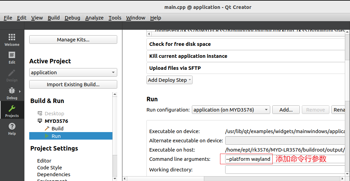Switch to Edit mode
This screenshot has width=350, height=181.
click(12, 58)
